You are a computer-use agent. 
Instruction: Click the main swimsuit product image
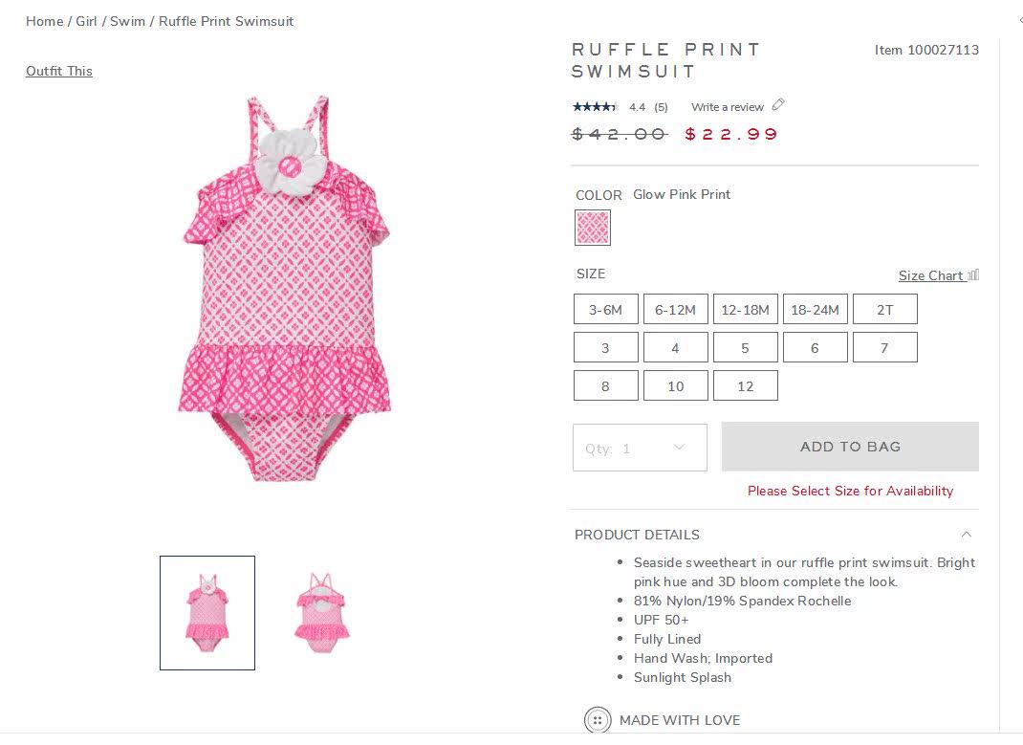(285, 287)
